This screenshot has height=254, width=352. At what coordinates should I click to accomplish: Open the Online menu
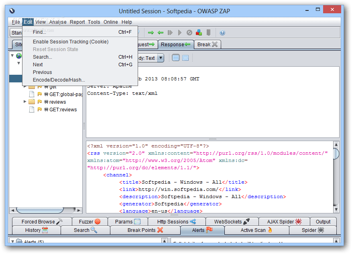point(110,22)
